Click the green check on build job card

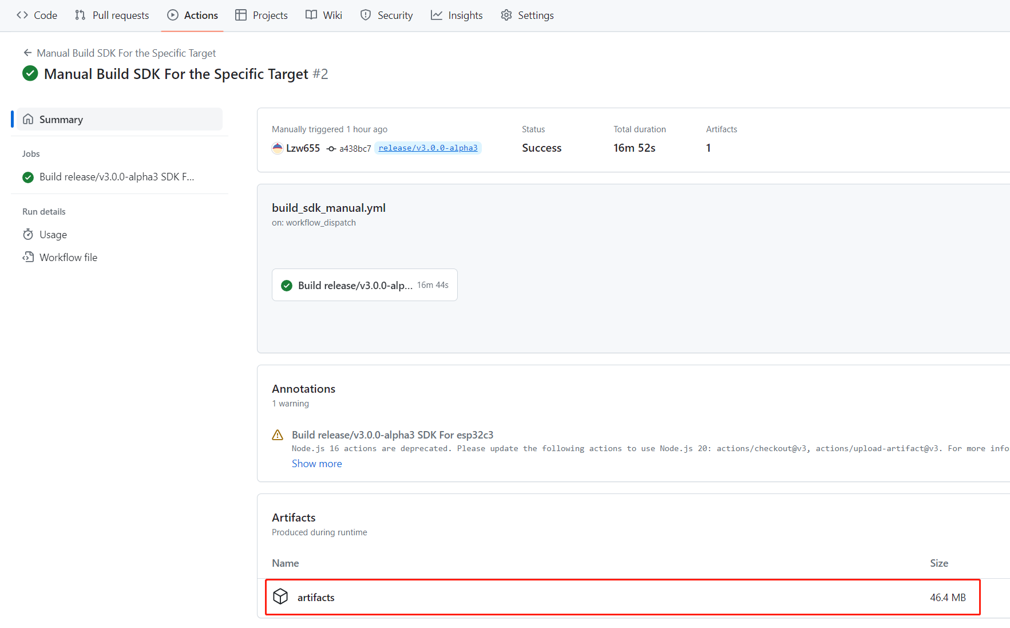(x=287, y=285)
